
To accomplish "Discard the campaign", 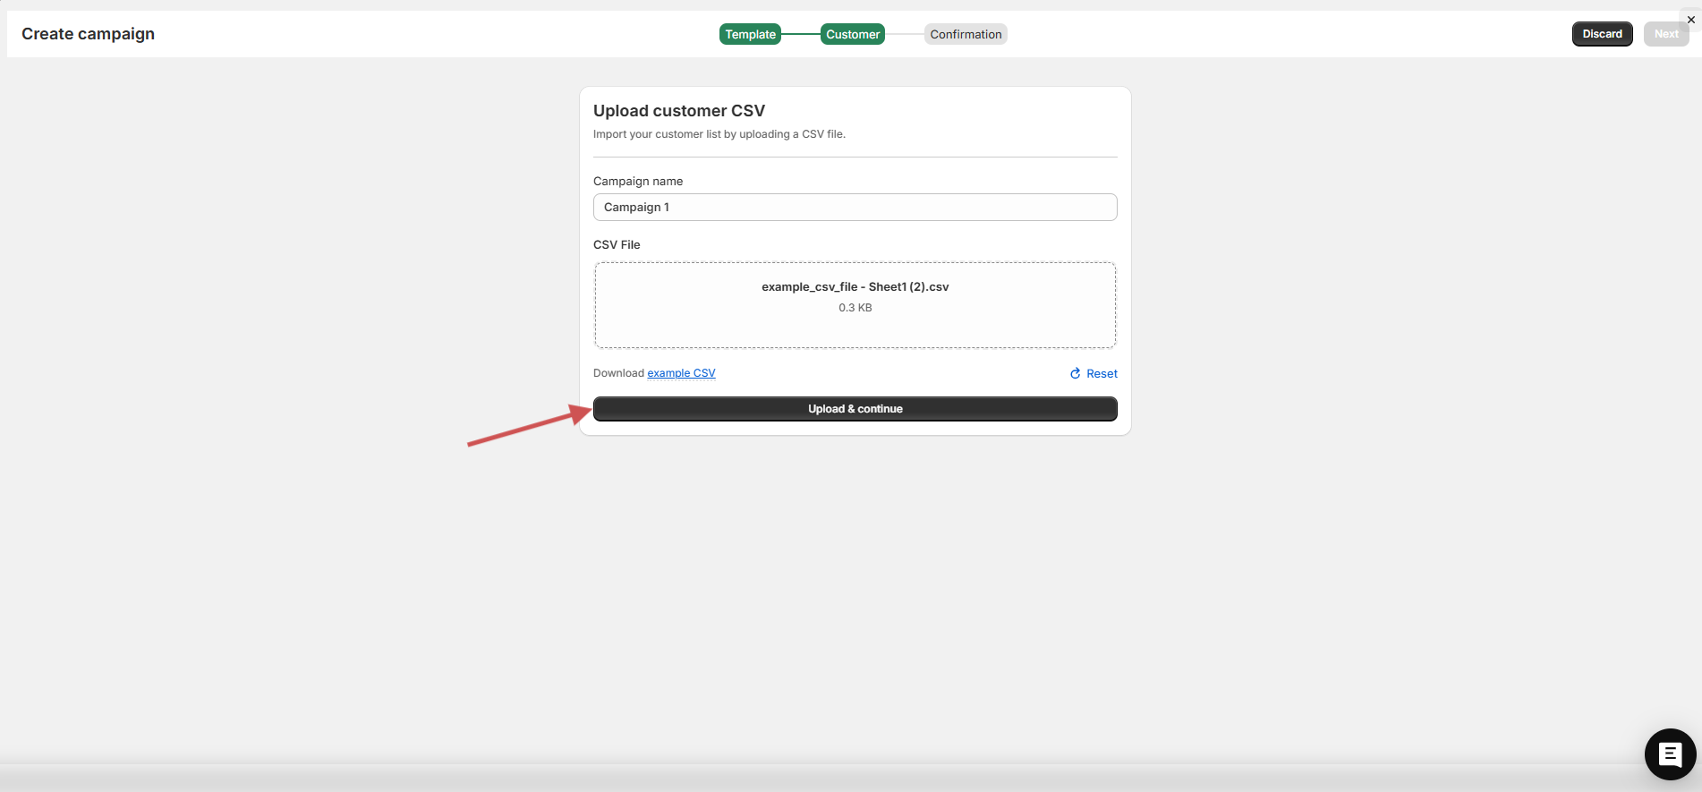I will [1602, 34].
